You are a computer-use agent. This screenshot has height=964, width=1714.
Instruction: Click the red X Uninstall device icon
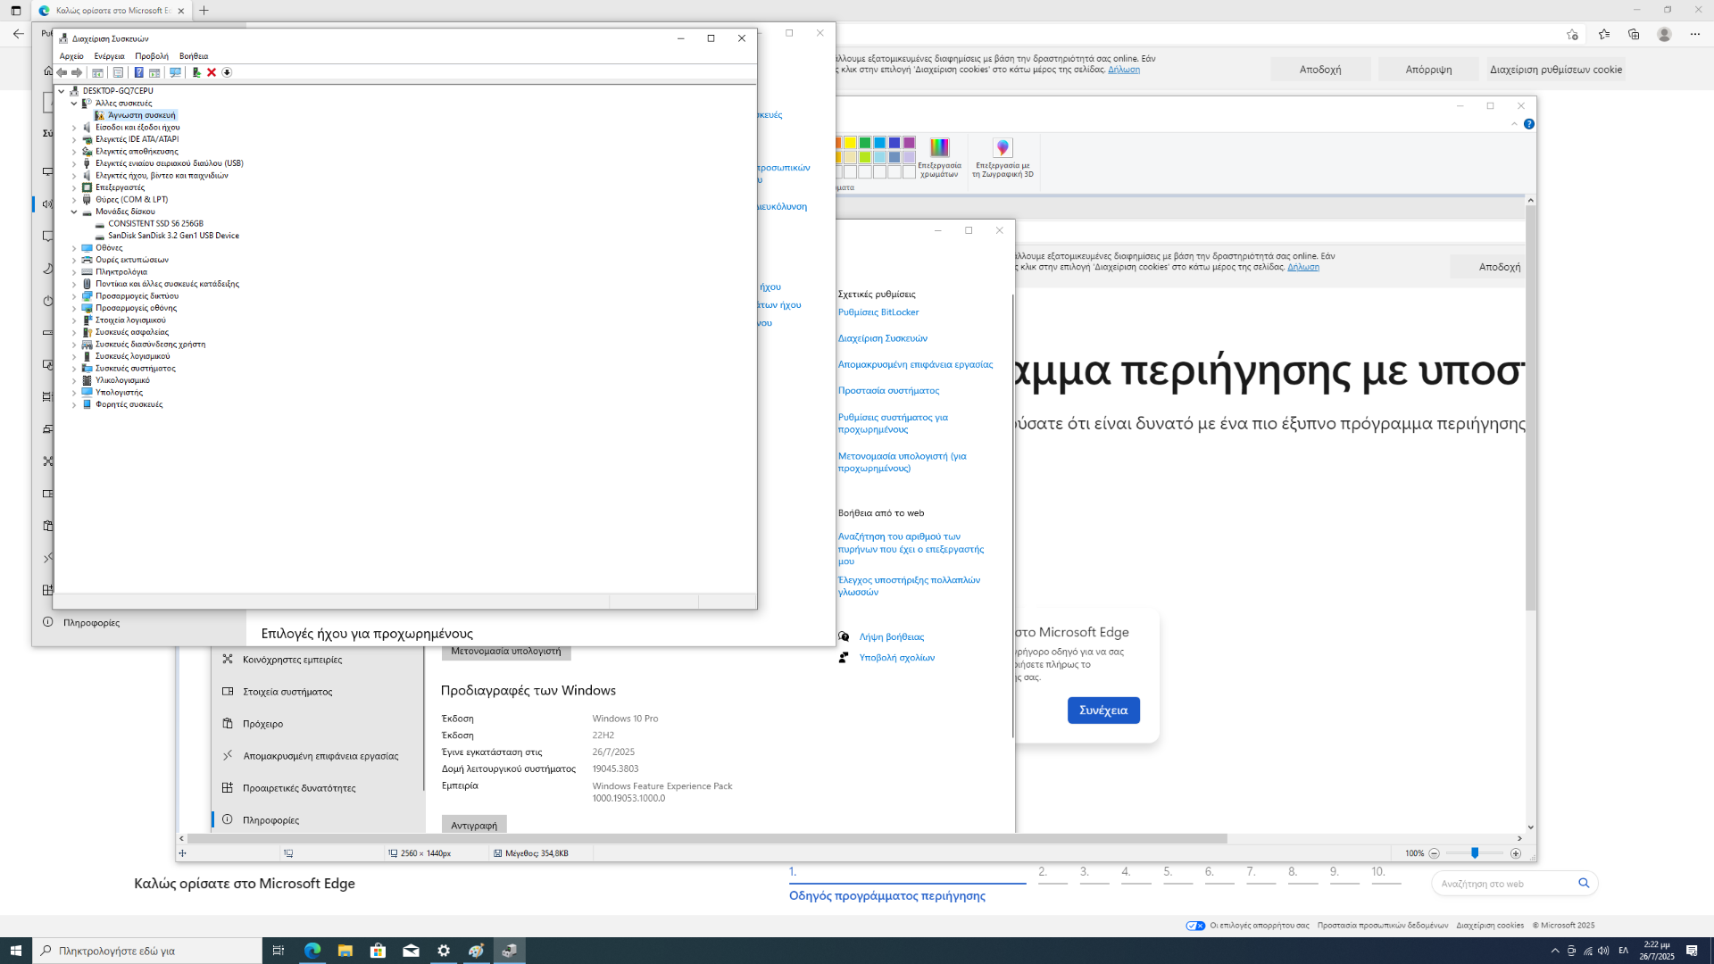(212, 72)
